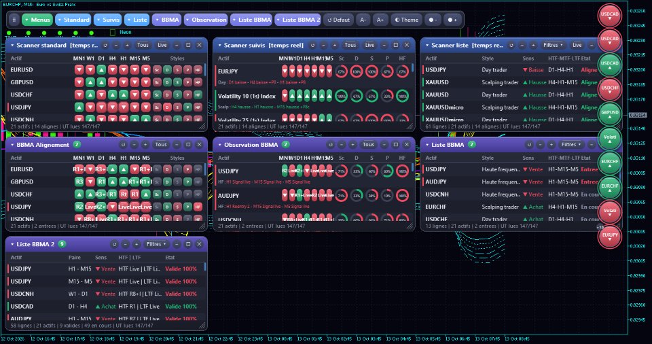Refresh the BBMA Alignement panel
The image size is (652, 344).
[x=123, y=145]
